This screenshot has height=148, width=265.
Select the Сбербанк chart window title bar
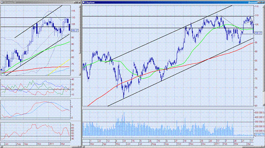[173, 2]
